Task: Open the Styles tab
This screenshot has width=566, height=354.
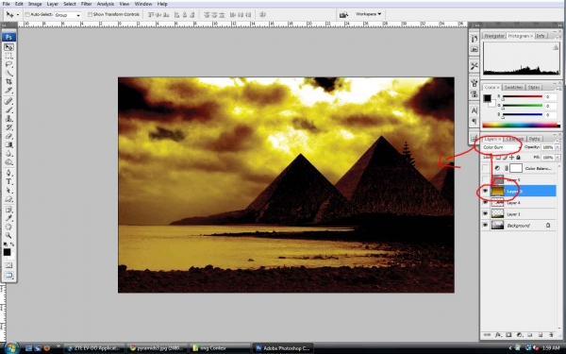Action: 534,87
